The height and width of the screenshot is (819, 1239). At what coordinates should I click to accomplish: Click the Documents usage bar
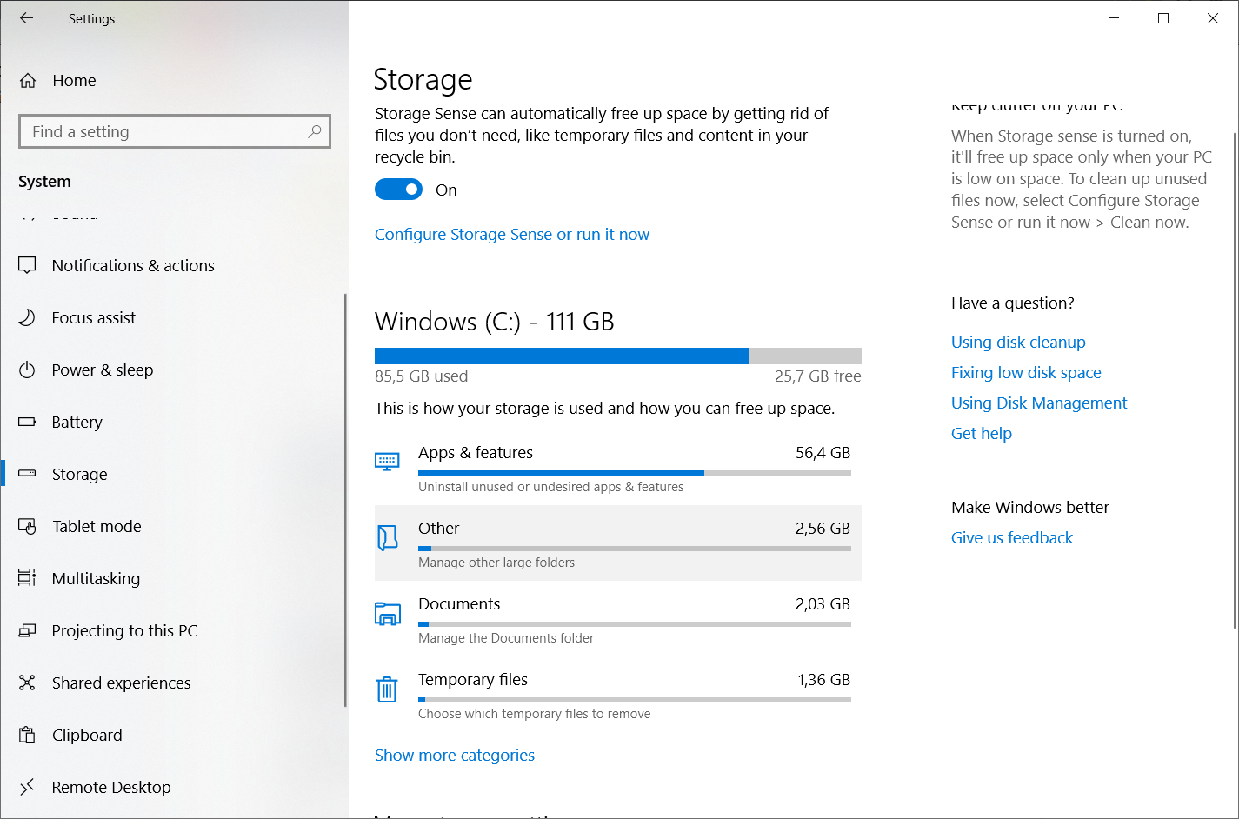coord(635,624)
